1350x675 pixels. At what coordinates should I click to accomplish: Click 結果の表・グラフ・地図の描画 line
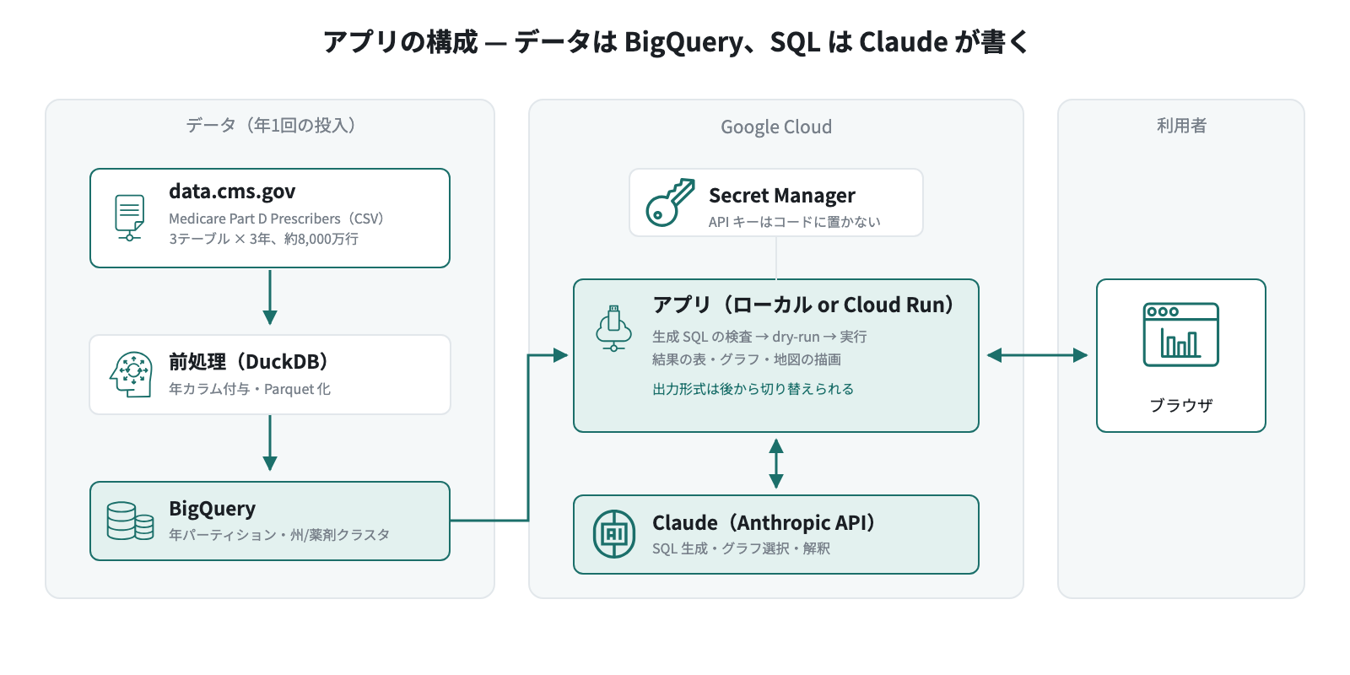coord(747,359)
